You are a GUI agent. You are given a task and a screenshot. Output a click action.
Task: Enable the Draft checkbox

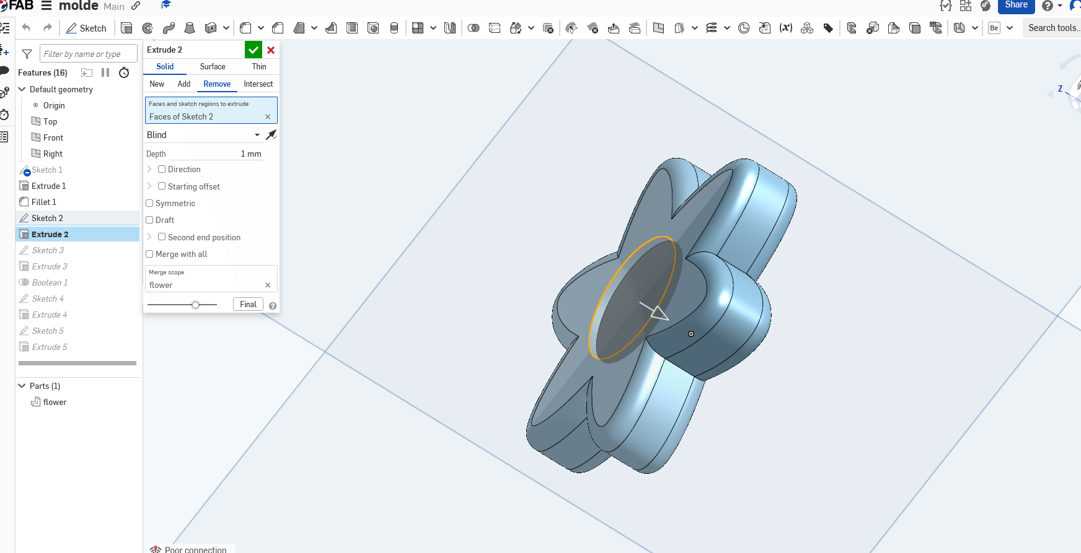149,220
